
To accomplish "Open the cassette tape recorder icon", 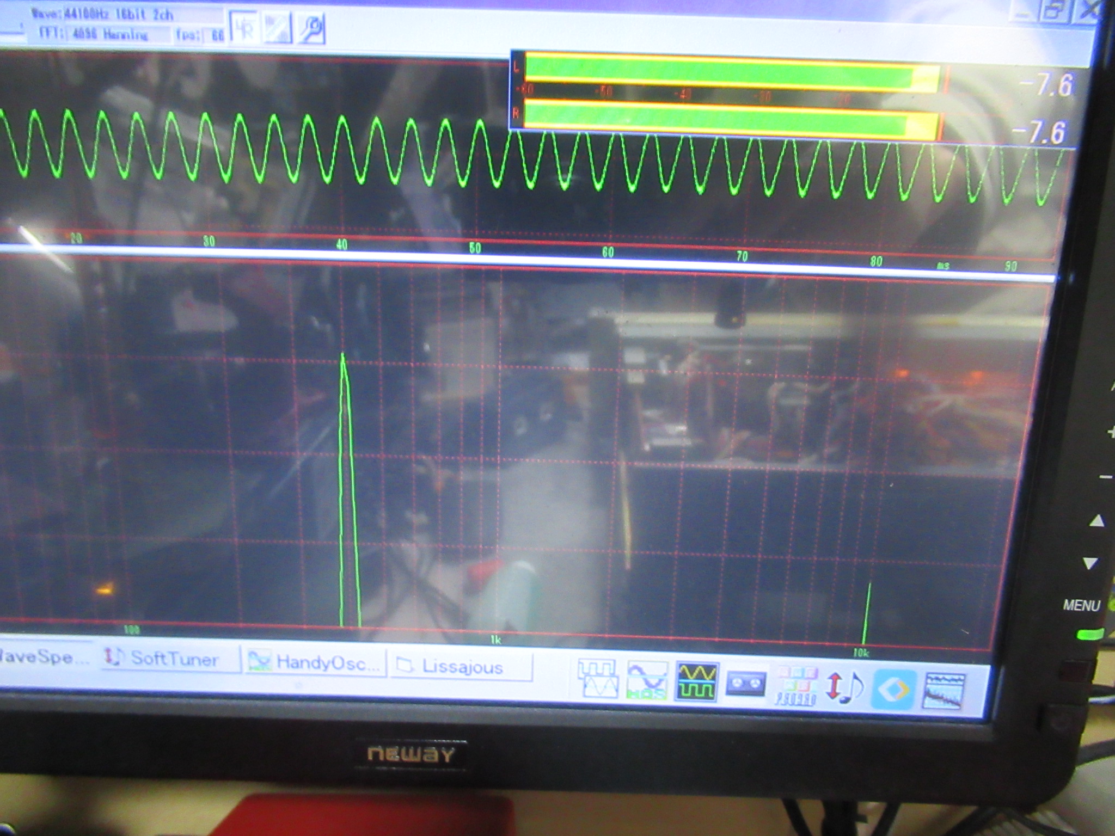I will click(x=745, y=684).
